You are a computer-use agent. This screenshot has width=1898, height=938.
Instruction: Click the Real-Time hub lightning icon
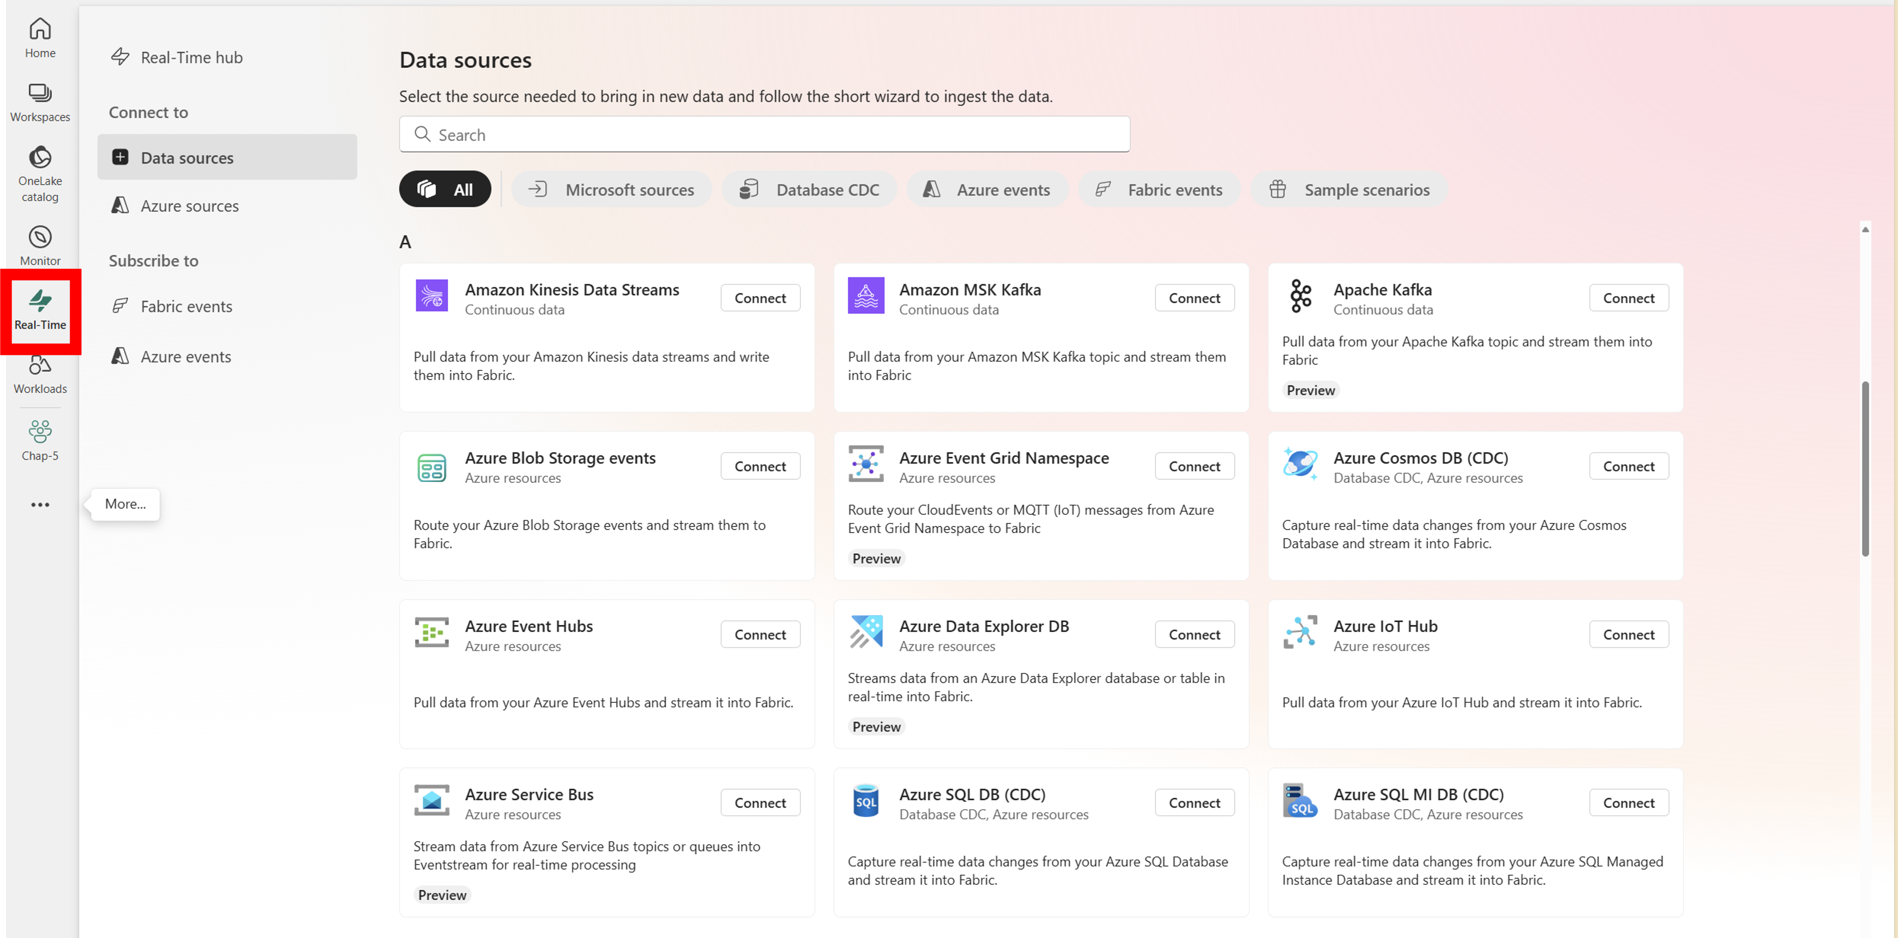pos(120,57)
